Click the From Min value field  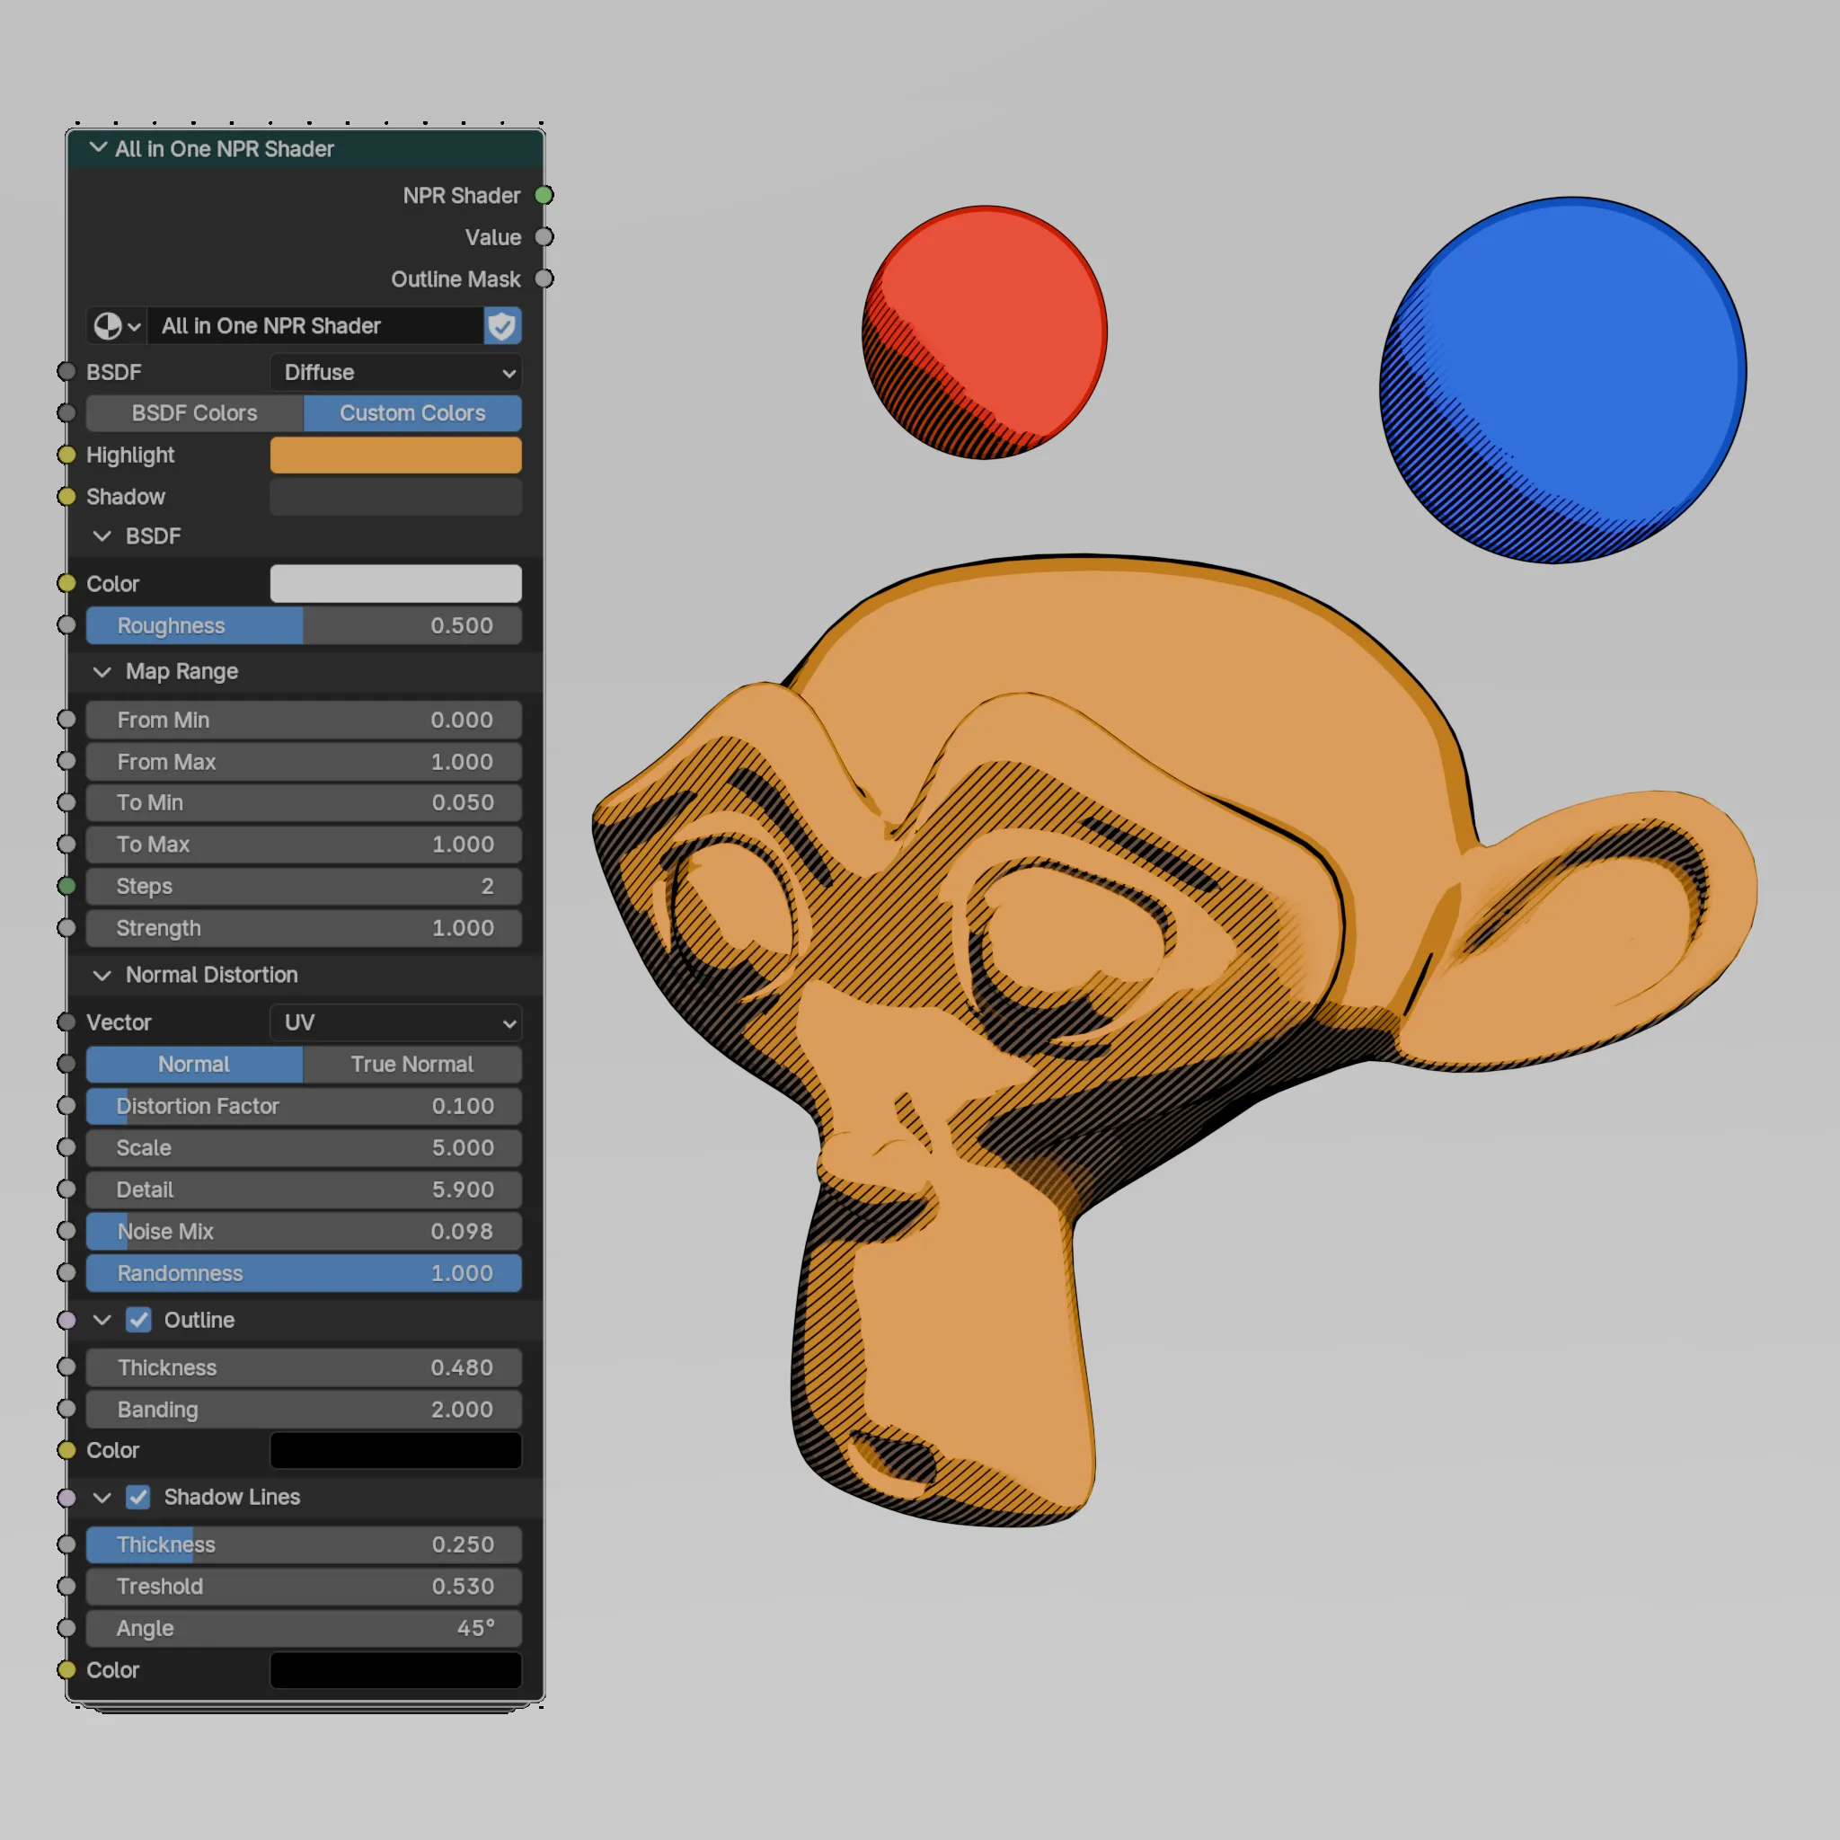pos(304,720)
